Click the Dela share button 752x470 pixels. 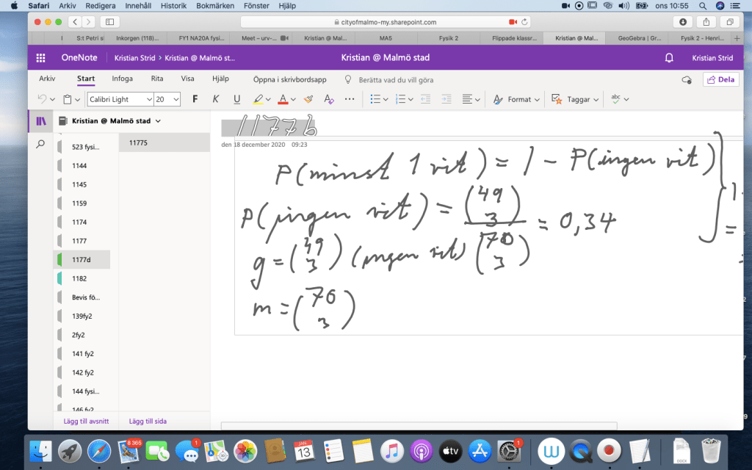pos(720,79)
